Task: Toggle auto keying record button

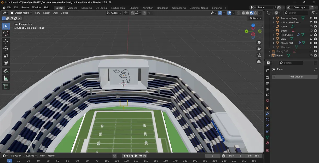Action: [114, 156]
